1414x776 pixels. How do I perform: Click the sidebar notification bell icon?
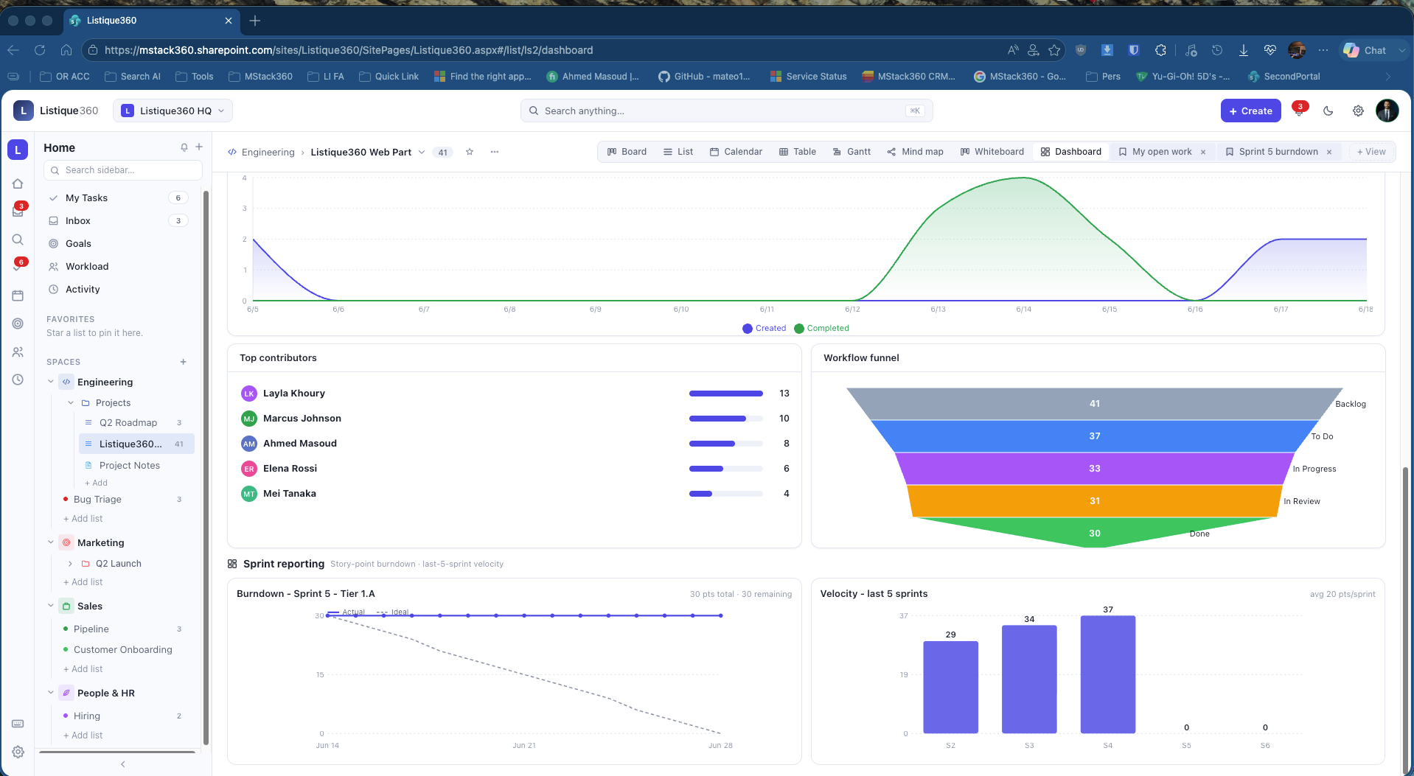click(184, 147)
